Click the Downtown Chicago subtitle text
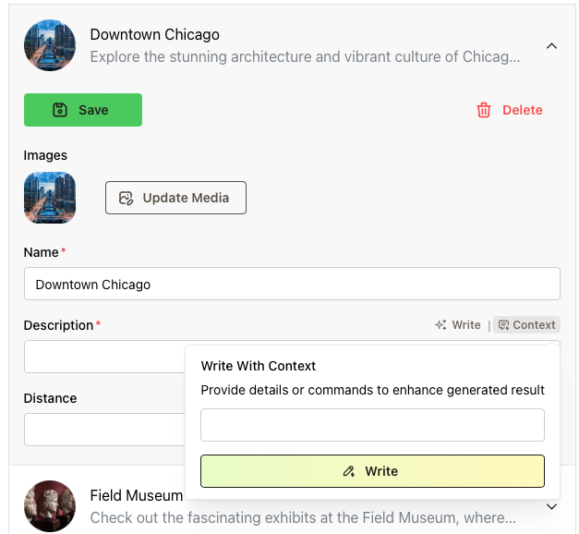Viewport: 579px width, 534px height. 305,57
